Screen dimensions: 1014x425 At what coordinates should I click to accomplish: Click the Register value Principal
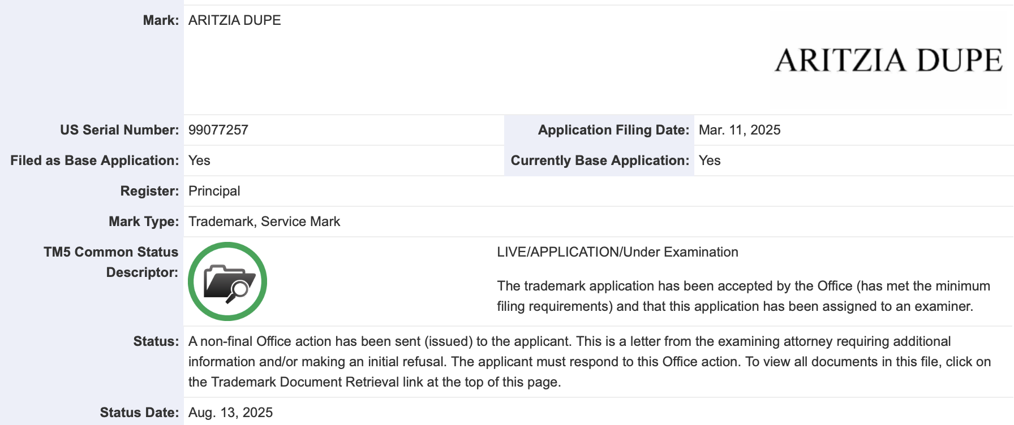214,191
